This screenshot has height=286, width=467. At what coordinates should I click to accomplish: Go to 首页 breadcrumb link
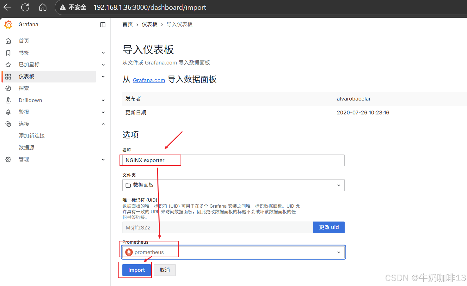(x=128, y=24)
